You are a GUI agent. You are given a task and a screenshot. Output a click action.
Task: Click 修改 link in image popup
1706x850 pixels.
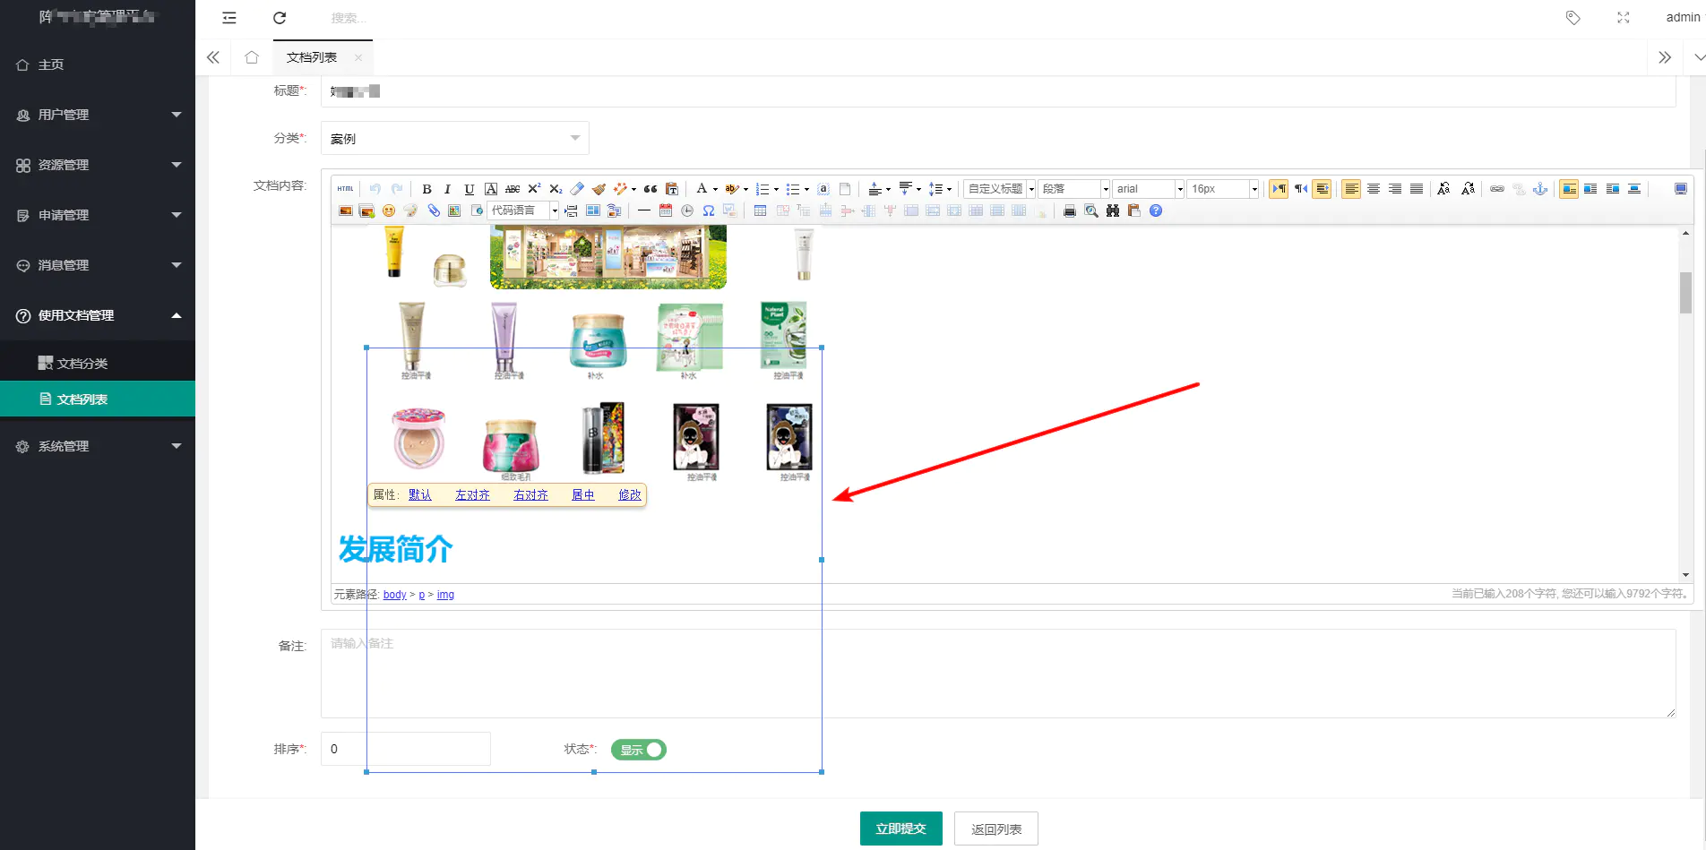click(x=630, y=494)
